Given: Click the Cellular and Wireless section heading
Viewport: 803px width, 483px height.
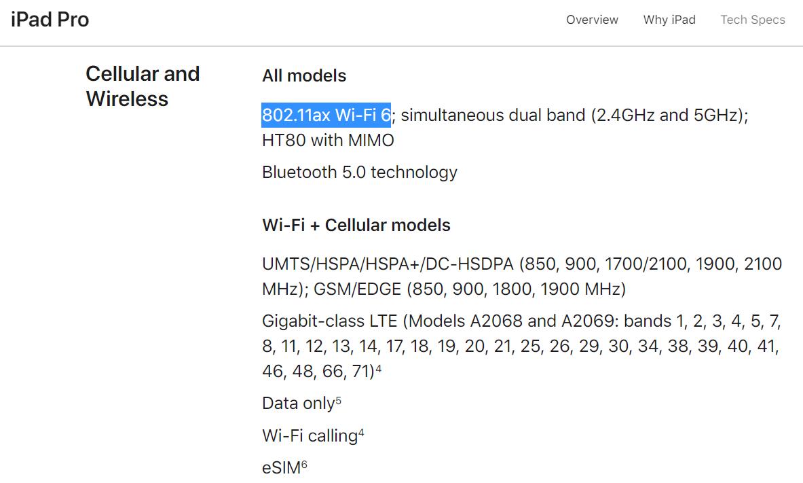Looking at the screenshot, I should (x=143, y=86).
